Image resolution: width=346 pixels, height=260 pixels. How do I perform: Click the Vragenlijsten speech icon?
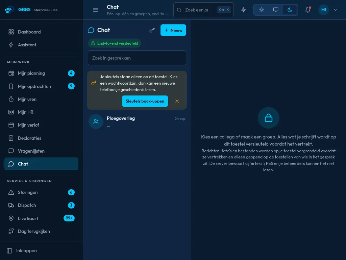(x=11, y=151)
